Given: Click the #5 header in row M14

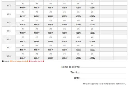Looking at the screenshot, I should click(78, 20).
